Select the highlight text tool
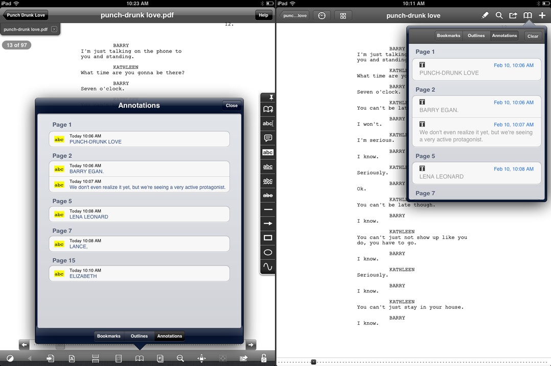This screenshot has width=551, height=366. click(268, 152)
